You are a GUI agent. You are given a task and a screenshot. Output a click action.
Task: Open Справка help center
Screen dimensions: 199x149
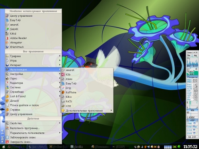[33, 110]
